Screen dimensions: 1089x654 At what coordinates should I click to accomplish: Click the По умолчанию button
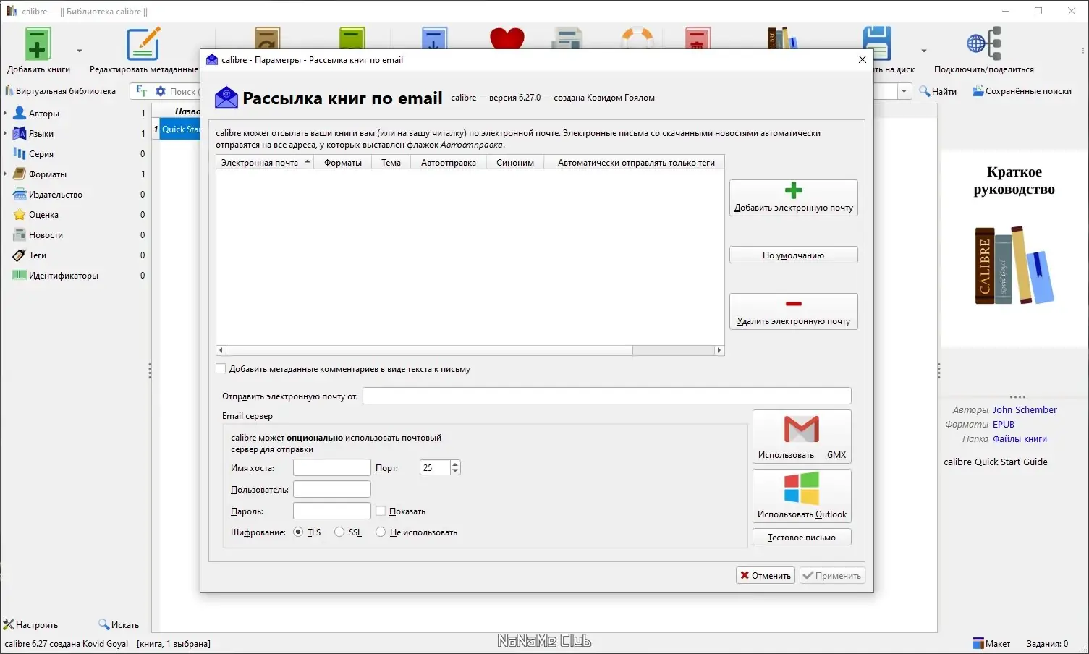pyautogui.click(x=794, y=255)
